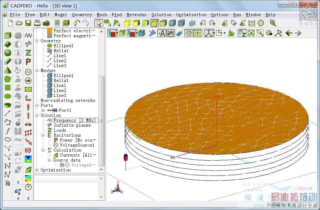Open the Run menu
320x210 pixels.
coord(237,15)
